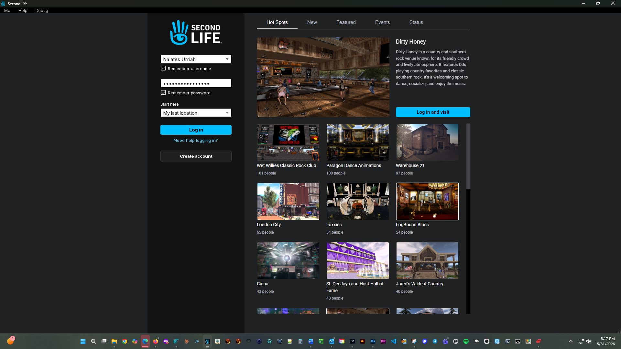The width and height of the screenshot is (621, 349).
Task: Select the SL DeeJays Hall of Fame thumbnail
Action: point(358,261)
